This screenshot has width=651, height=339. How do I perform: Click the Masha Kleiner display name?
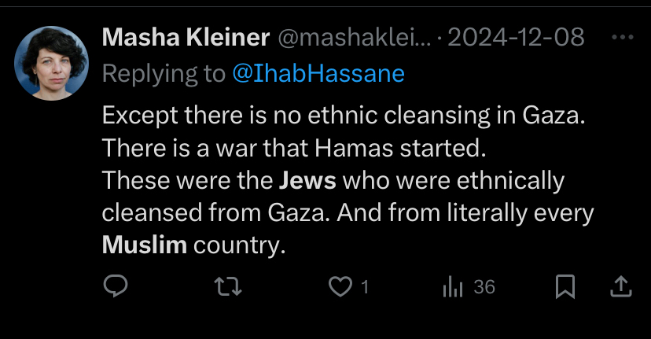pos(186,38)
